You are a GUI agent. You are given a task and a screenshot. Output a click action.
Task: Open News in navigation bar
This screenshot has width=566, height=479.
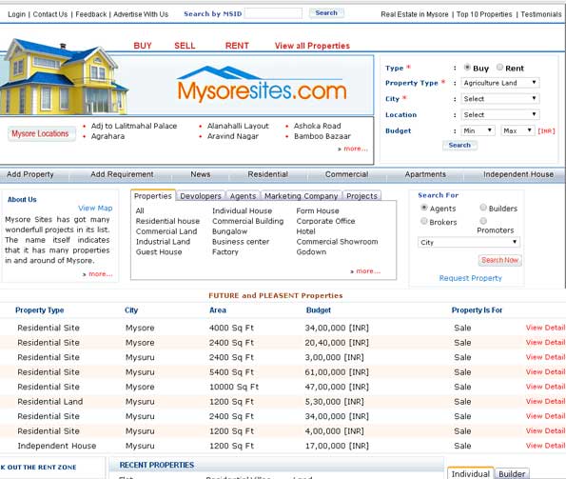click(x=201, y=174)
